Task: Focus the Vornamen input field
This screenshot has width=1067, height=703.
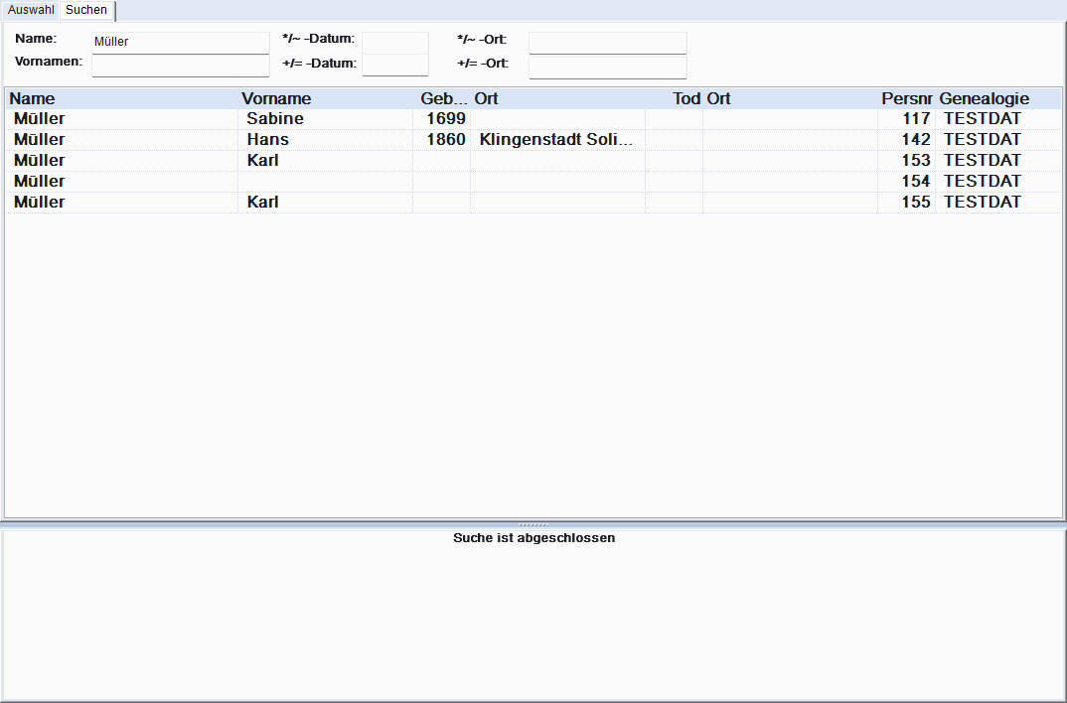Action: coord(181,66)
